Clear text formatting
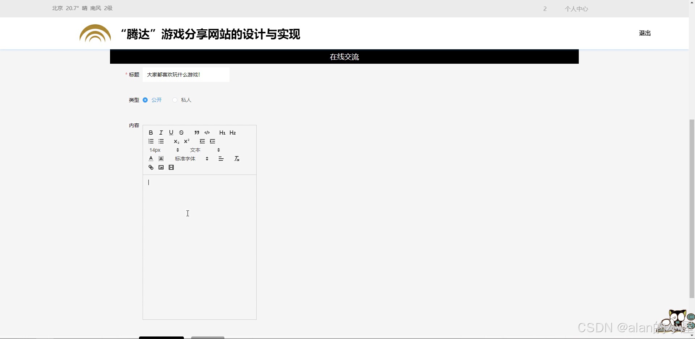This screenshot has height=339, width=695. pos(237,159)
